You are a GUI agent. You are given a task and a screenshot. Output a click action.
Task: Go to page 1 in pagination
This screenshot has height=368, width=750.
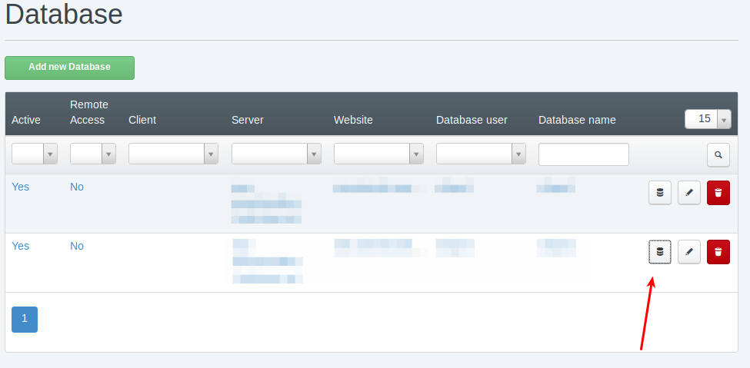(25, 319)
